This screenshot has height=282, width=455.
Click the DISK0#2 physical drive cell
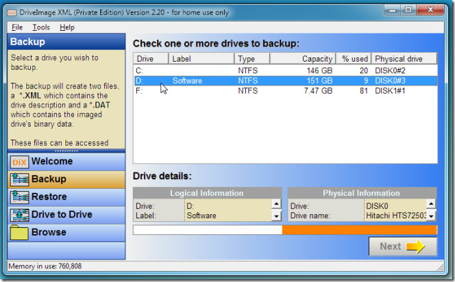pos(390,70)
